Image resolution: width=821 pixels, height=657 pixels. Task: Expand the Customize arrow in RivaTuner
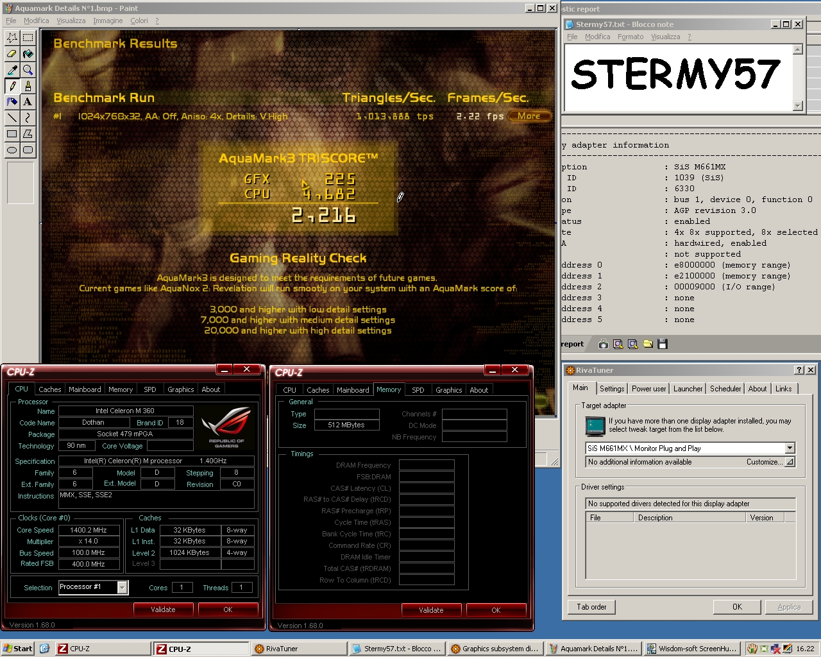(790, 462)
